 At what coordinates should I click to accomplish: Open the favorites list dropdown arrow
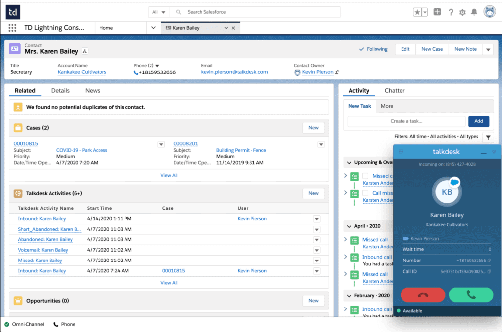[425, 12]
